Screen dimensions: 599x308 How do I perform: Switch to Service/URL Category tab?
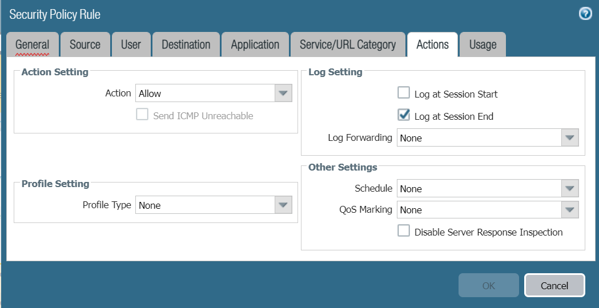[348, 45]
